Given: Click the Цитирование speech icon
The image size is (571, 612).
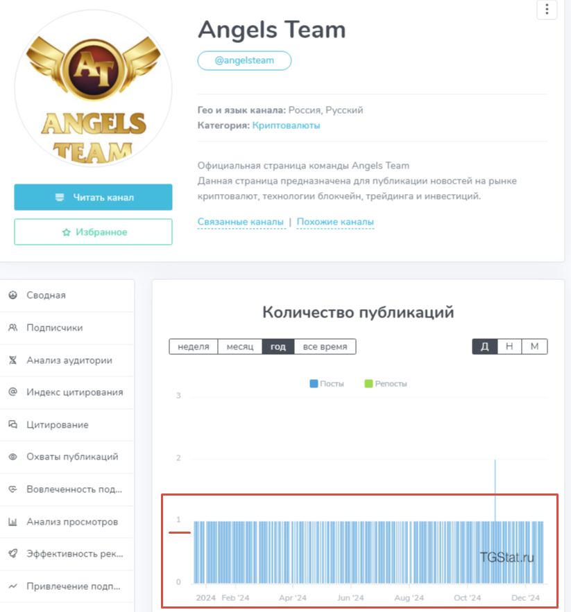Looking at the screenshot, I should point(13,424).
